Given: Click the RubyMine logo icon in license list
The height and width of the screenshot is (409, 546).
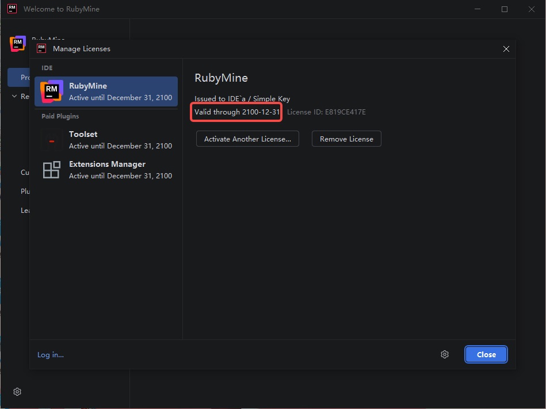Looking at the screenshot, I should 52,91.
